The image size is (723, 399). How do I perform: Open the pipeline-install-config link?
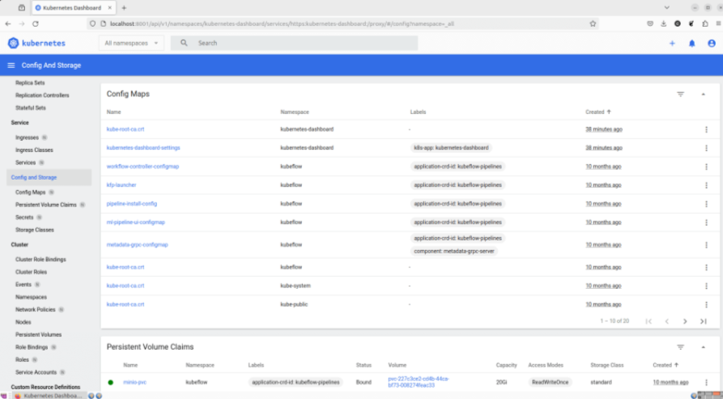[x=132, y=203]
